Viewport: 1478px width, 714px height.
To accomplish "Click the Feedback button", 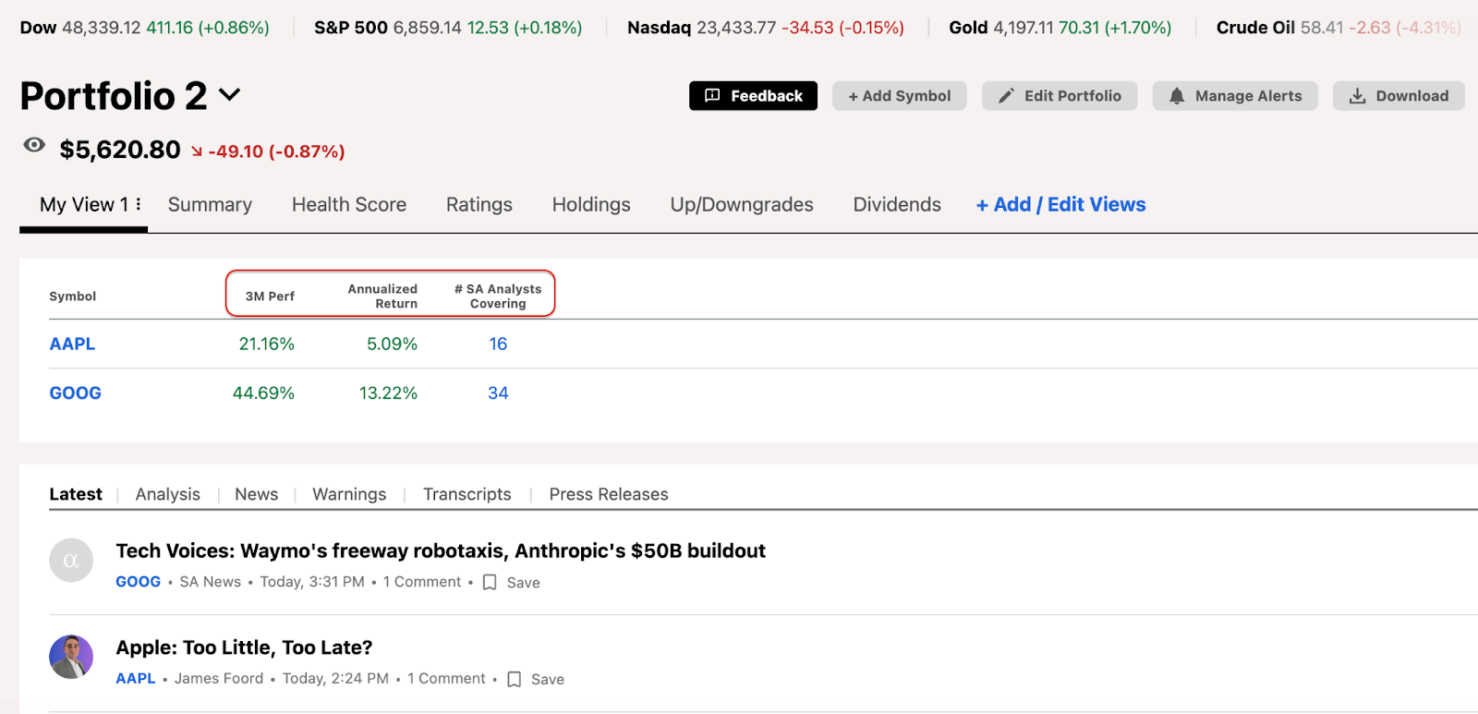I will [753, 96].
